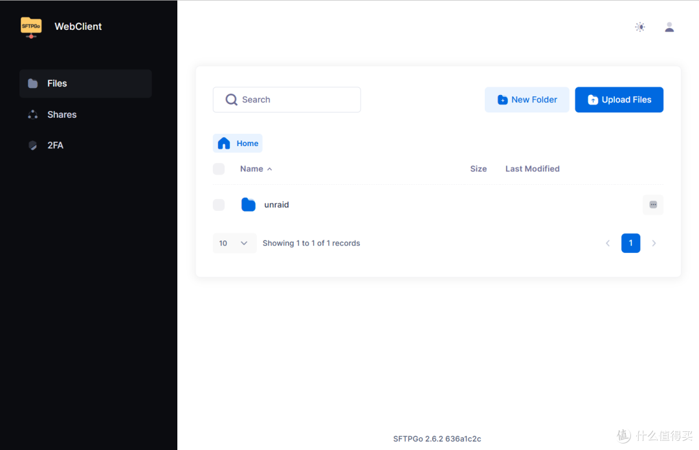Open Files in the sidebar
Viewport: 699px width, 450px height.
click(85, 83)
